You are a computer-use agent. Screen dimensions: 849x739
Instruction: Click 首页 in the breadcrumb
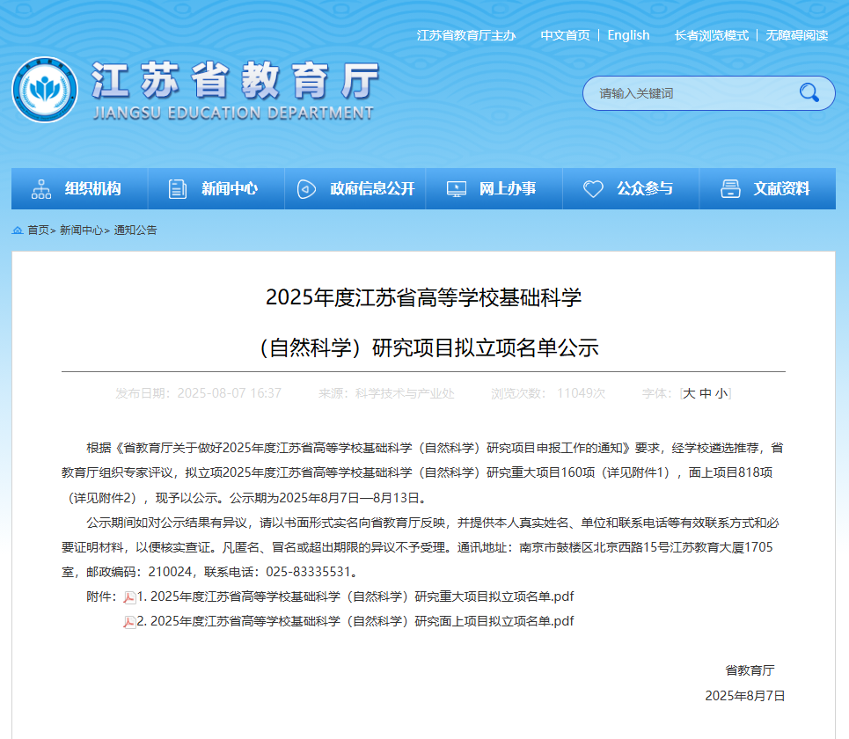(x=38, y=230)
